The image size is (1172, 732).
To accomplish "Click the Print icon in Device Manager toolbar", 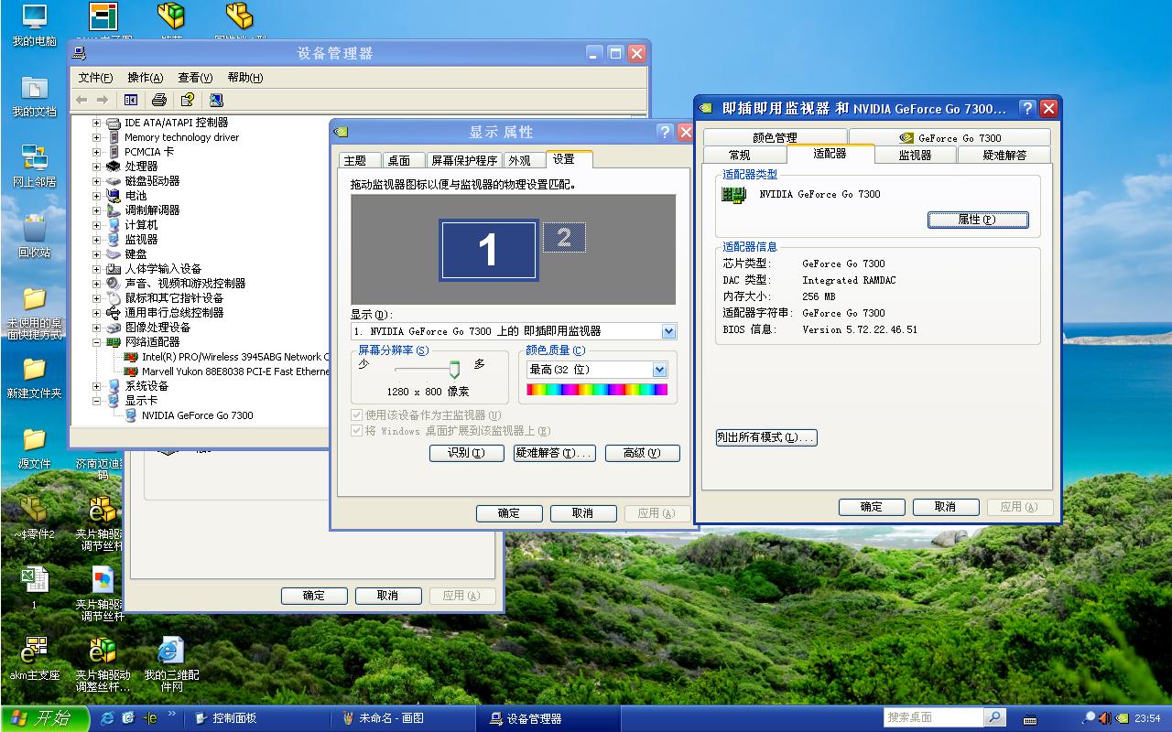I will (x=158, y=100).
